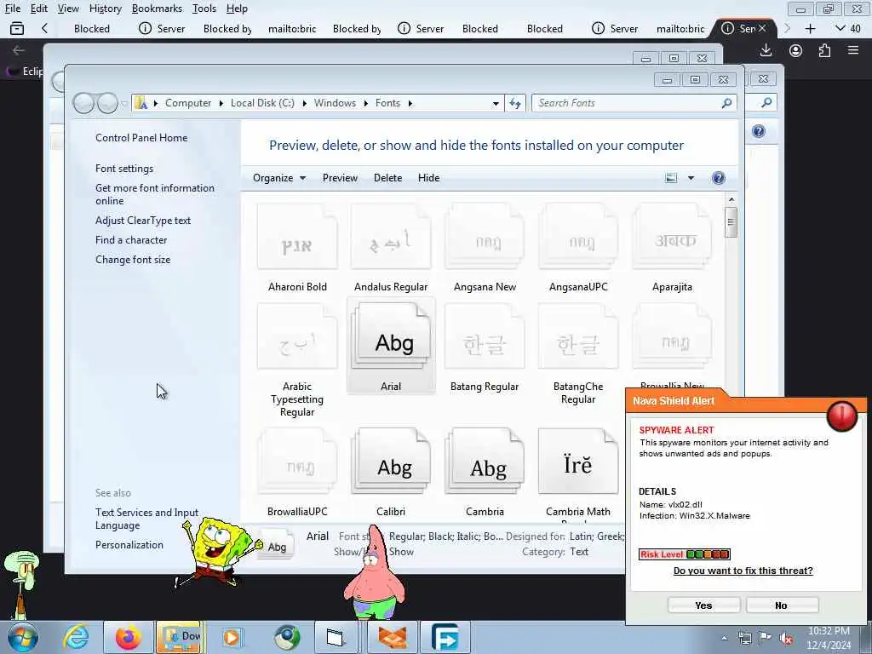Open the address bar history dropdown
872x654 pixels.
pos(496,103)
